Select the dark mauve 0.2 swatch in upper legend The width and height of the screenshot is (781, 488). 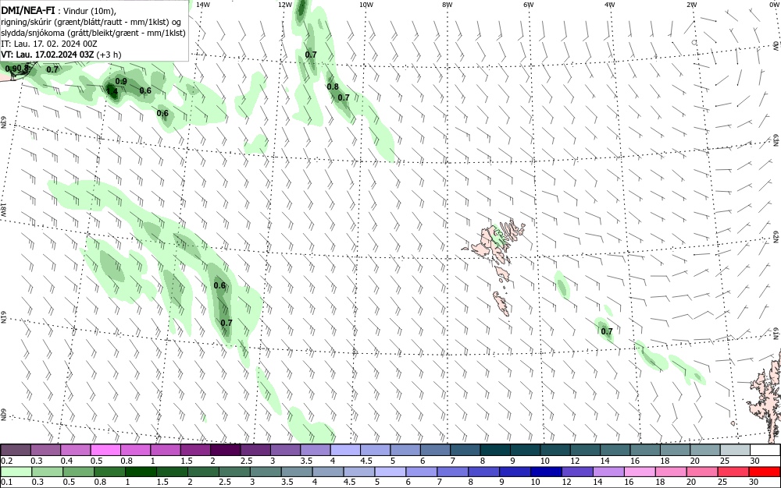(x=16, y=450)
